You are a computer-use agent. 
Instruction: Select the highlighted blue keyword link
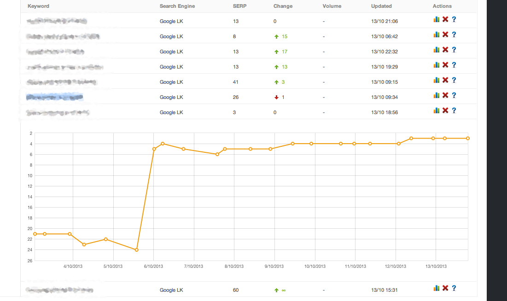(54, 97)
